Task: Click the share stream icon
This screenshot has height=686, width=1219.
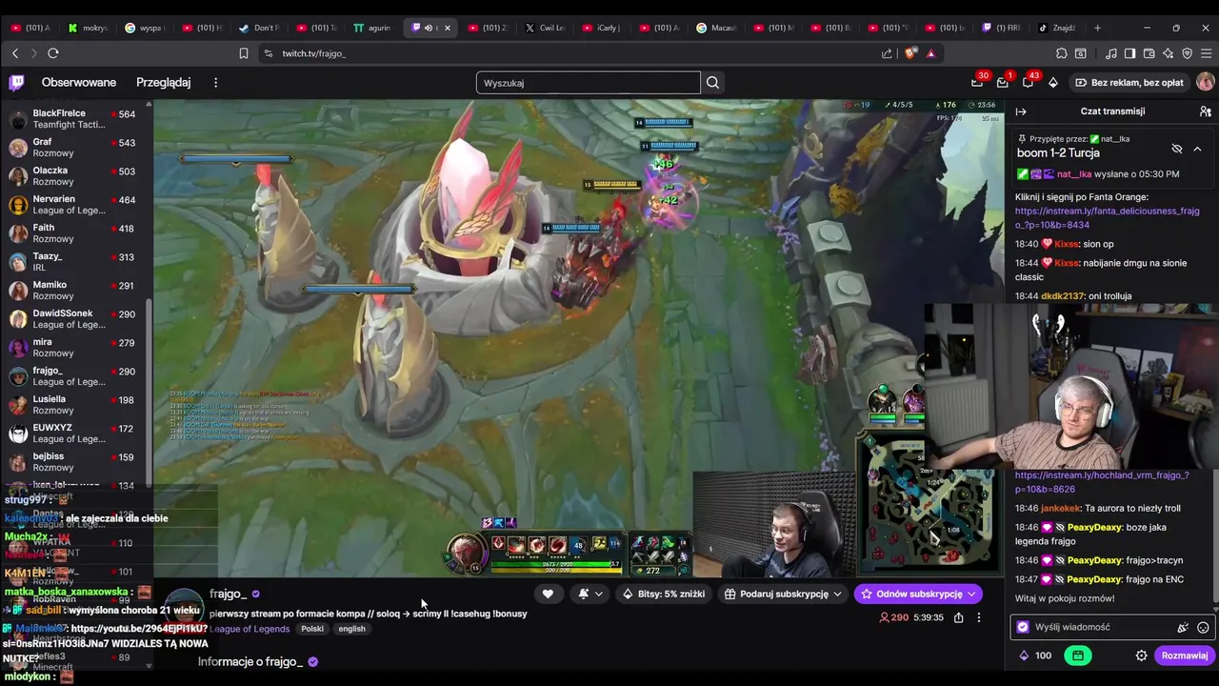Action: pyautogui.click(x=958, y=617)
